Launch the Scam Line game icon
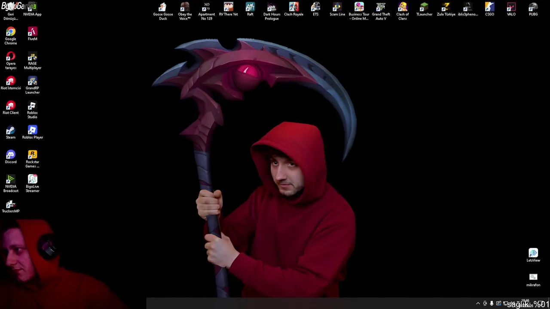The height and width of the screenshot is (309, 550). coord(337,9)
